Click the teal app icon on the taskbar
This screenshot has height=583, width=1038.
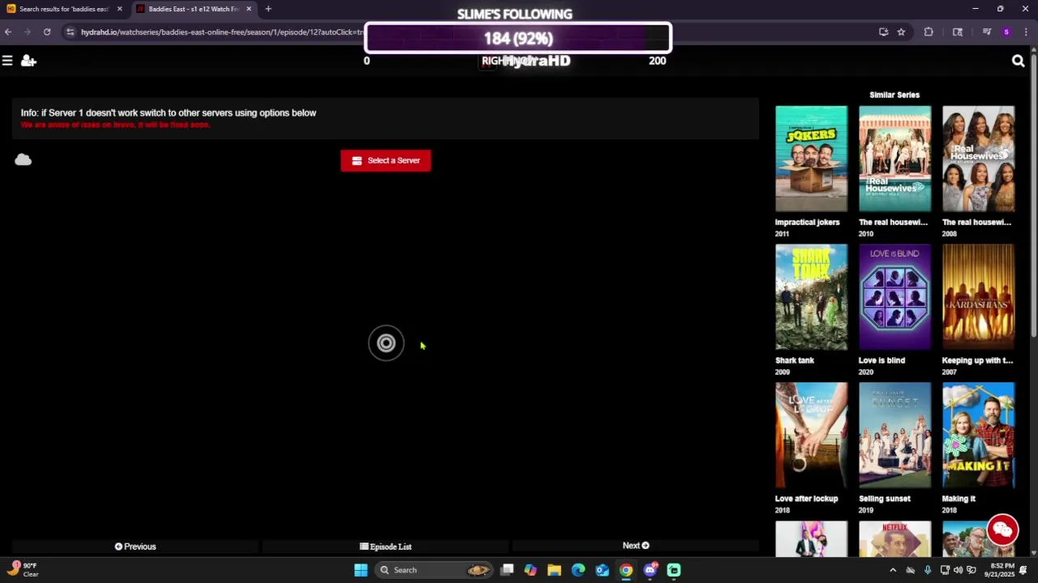pyautogui.click(x=674, y=570)
